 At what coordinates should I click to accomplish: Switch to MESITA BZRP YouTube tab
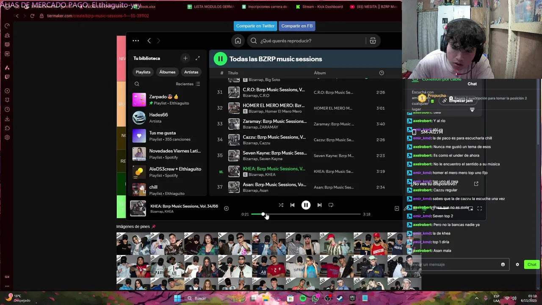[373, 7]
